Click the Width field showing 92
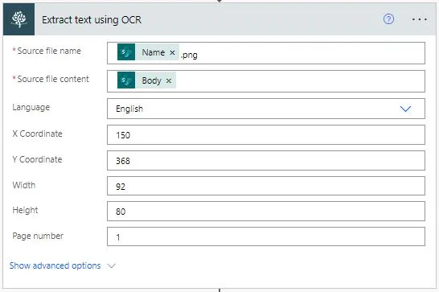 click(266, 186)
